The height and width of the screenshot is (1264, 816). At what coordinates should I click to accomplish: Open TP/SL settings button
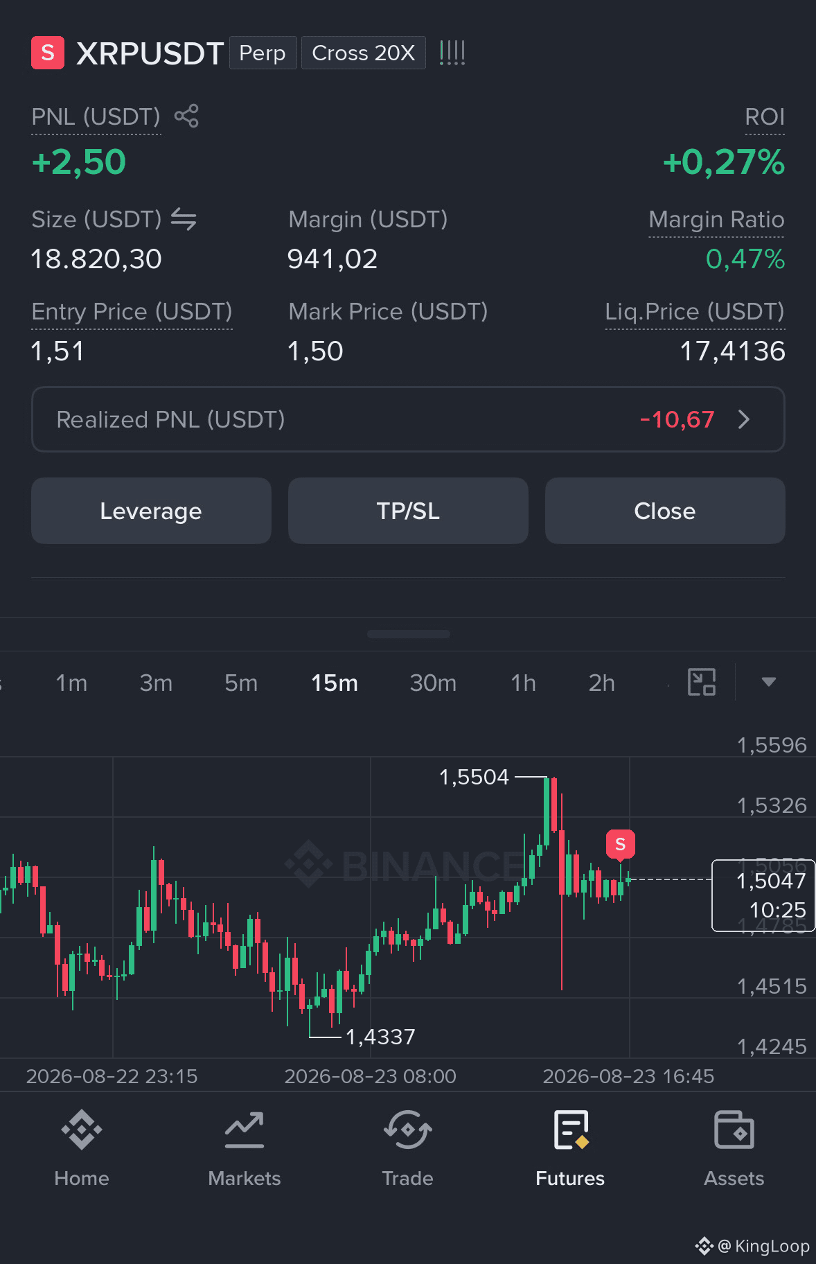[x=408, y=511]
